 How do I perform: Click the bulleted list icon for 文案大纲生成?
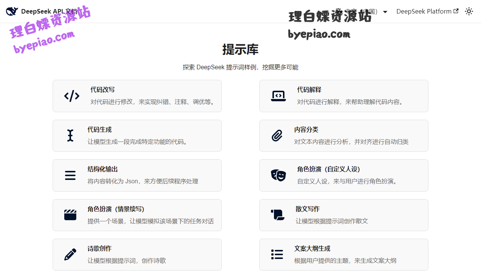point(277,254)
